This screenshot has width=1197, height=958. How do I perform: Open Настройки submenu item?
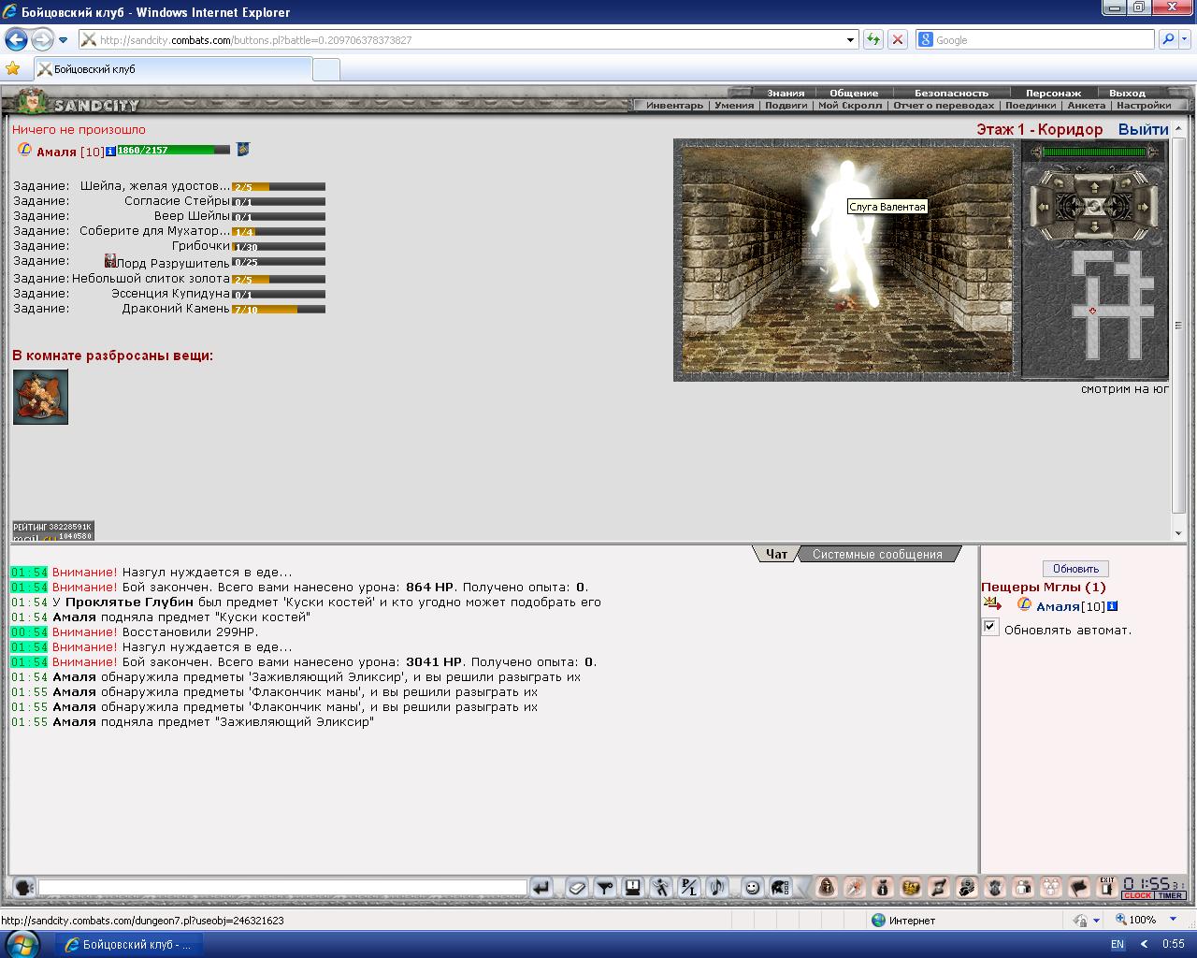pos(1143,106)
